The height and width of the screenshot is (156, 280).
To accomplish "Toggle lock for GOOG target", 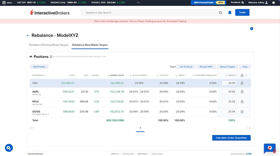I will pyautogui.click(x=242, y=112).
